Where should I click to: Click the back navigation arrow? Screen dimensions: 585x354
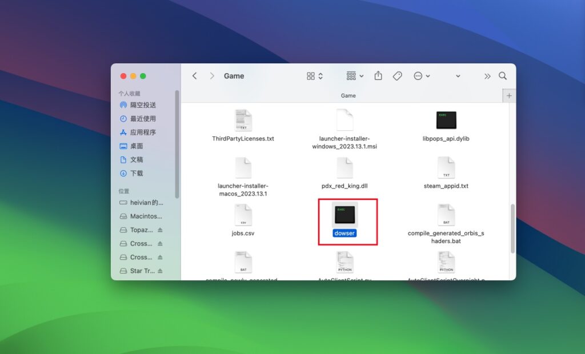coord(194,76)
